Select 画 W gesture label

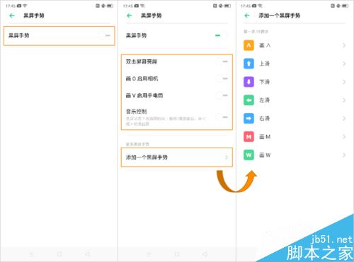coord(265,155)
